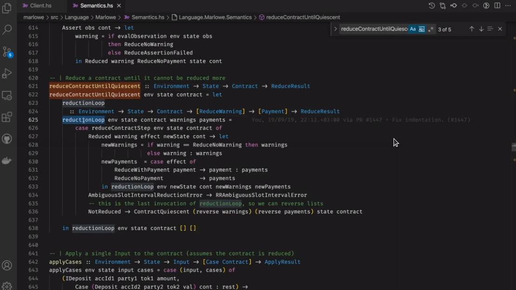
Task: Switch to the Client.hs tab
Action: [40, 6]
